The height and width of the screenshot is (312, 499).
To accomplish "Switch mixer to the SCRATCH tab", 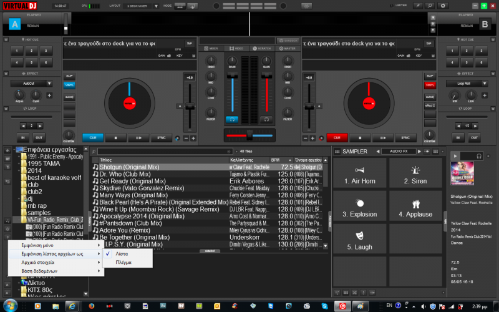I will (x=263, y=48).
